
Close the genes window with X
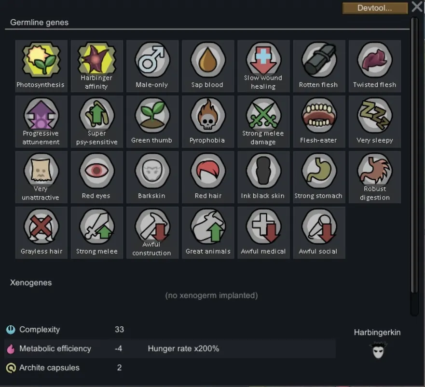click(x=417, y=7)
